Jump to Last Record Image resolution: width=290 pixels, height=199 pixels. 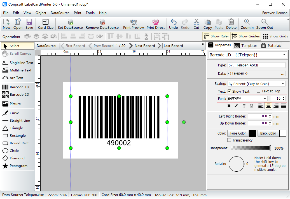[x=170, y=46]
